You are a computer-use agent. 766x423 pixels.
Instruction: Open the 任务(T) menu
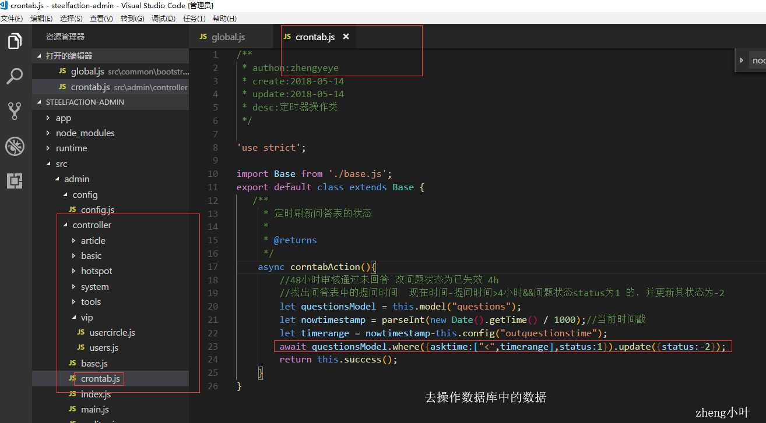(194, 19)
